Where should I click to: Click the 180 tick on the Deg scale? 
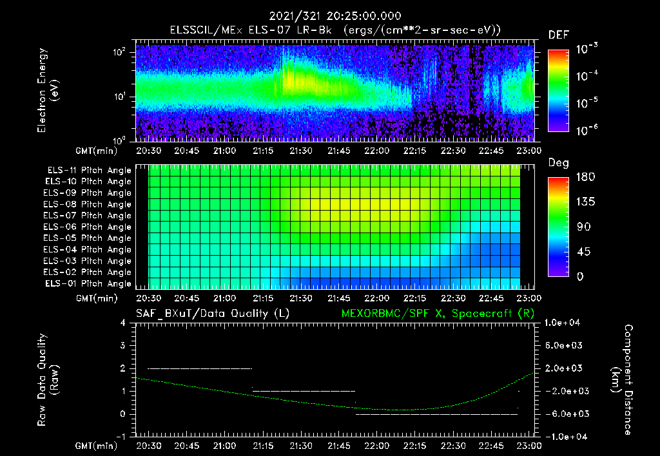(585, 177)
